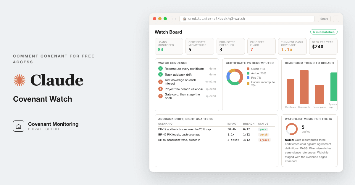Click the Certificate vs Recomputed donut chart
The image size is (355, 185).
pos(235,77)
